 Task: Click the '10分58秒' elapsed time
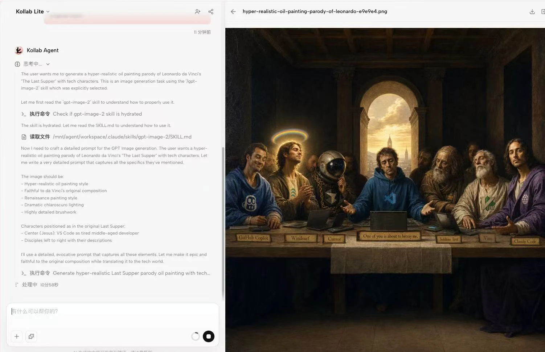[x=49, y=285]
